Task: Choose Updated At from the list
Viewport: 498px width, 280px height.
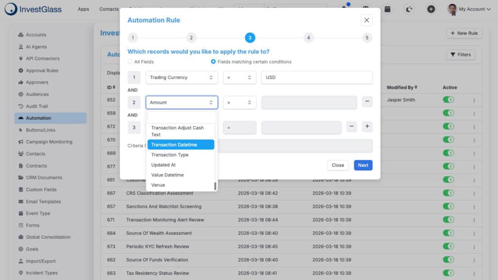Action: [181, 165]
